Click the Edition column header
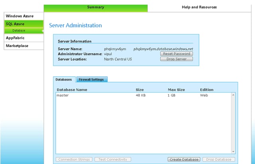The height and width of the screenshot is (164, 255). [207, 90]
